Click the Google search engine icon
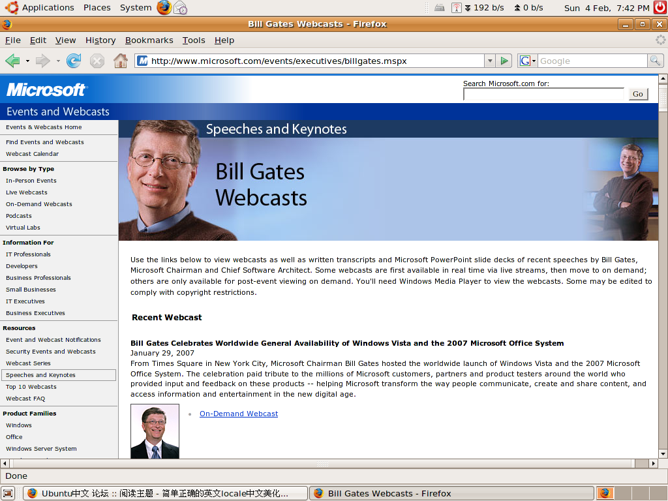Image resolution: width=668 pixels, height=501 pixels. pyautogui.click(x=525, y=61)
